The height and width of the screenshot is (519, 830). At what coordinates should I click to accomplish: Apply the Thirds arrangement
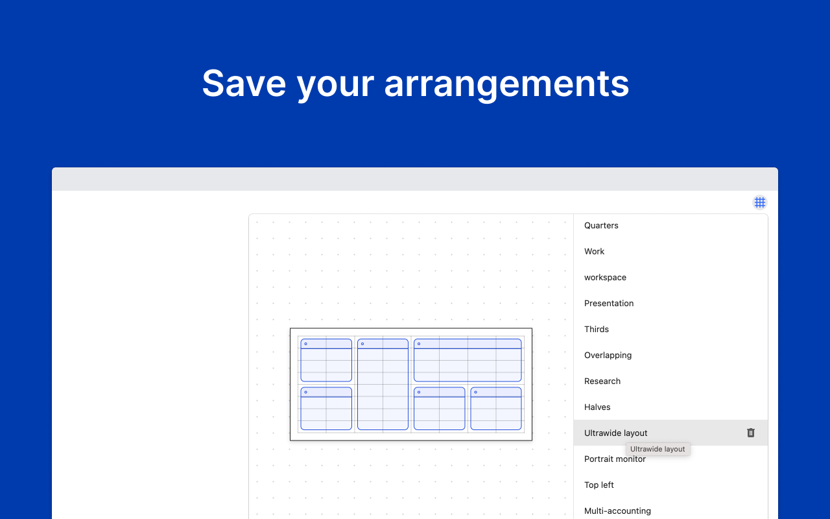click(x=670, y=329)
